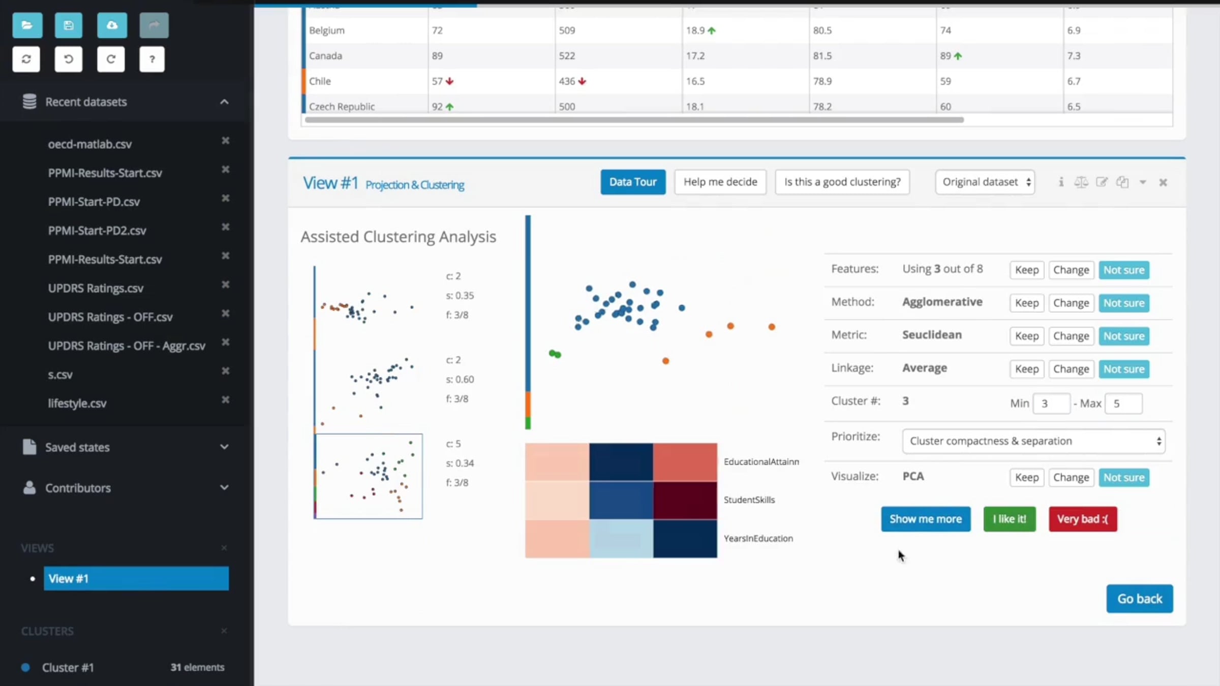
Task: Click the balance scale icon in View #1
Action: tap(1081, 182)
